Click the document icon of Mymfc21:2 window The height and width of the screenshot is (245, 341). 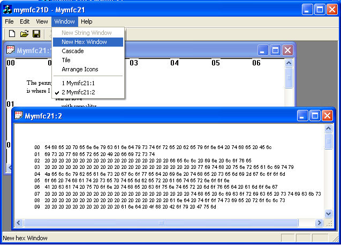[x=18, y=115]
